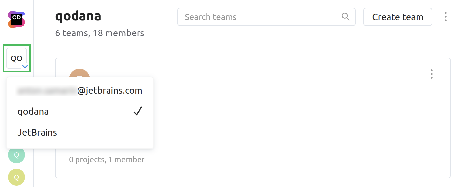Collapse the organization switcher using its blue chevron
466x188 pixels.
[x=25, y=67]
